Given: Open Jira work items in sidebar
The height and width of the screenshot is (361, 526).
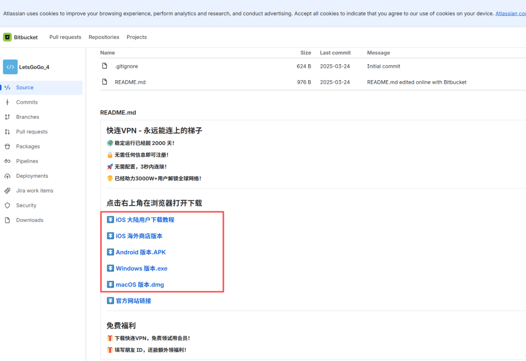Looking at the screenshot, I should click(34, 191).
